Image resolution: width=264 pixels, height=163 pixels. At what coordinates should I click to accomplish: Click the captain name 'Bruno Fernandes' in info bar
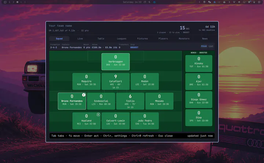[71, 48]
